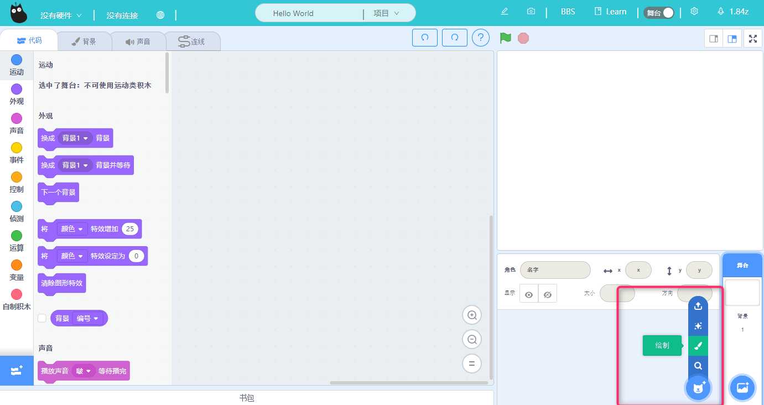Select the 运动 block category
The height and width of the screenshot is (405, 764).
pyautogui.click(x=17, y=65)
